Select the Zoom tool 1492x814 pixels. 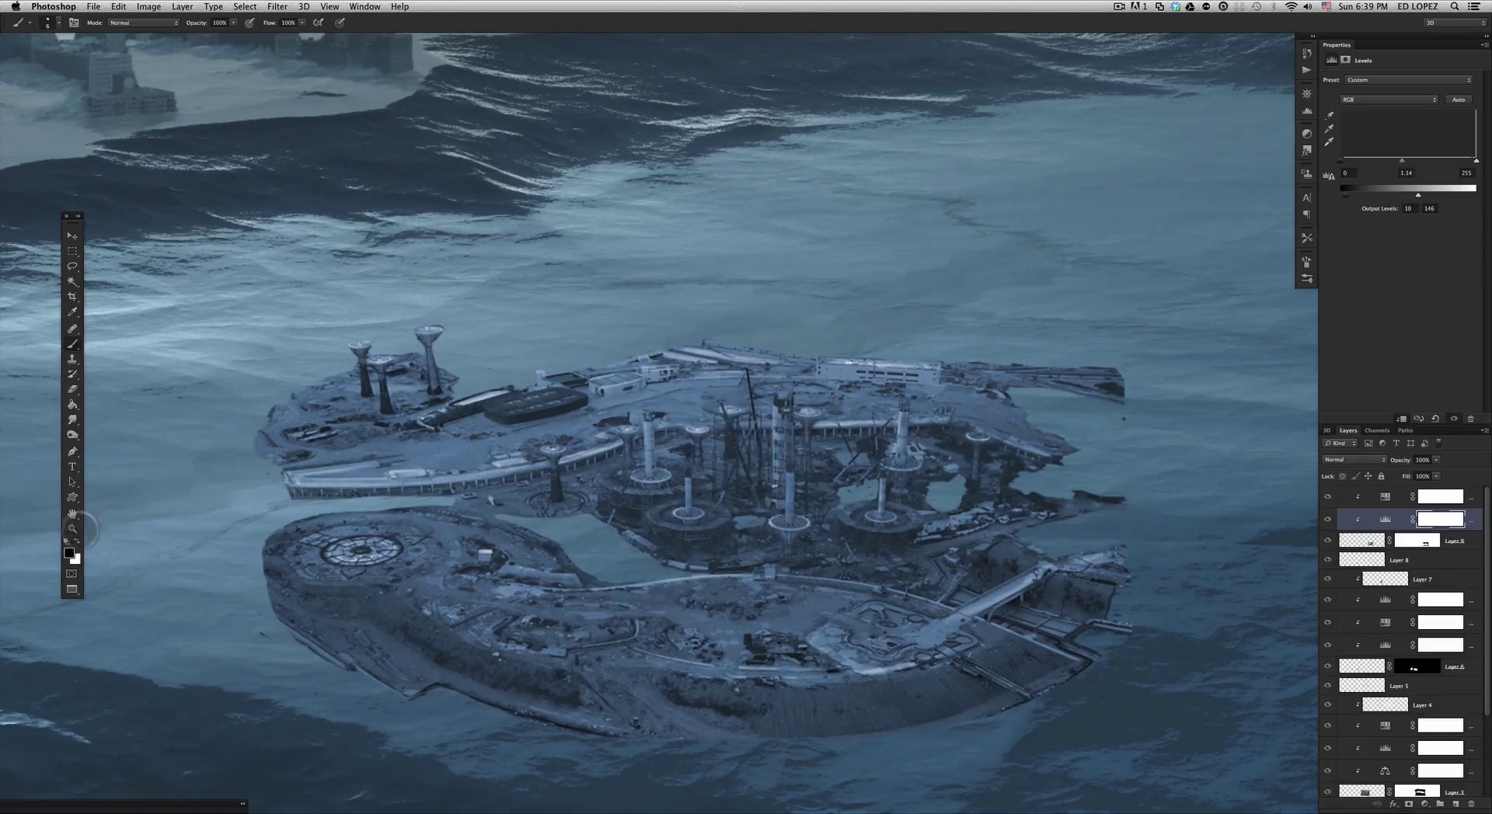click(72, 528)
